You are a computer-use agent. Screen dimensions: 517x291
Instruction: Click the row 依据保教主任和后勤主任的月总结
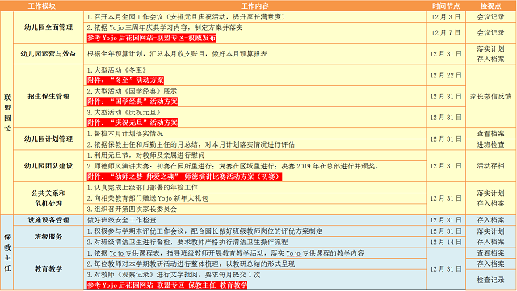[x=255, y=144]
